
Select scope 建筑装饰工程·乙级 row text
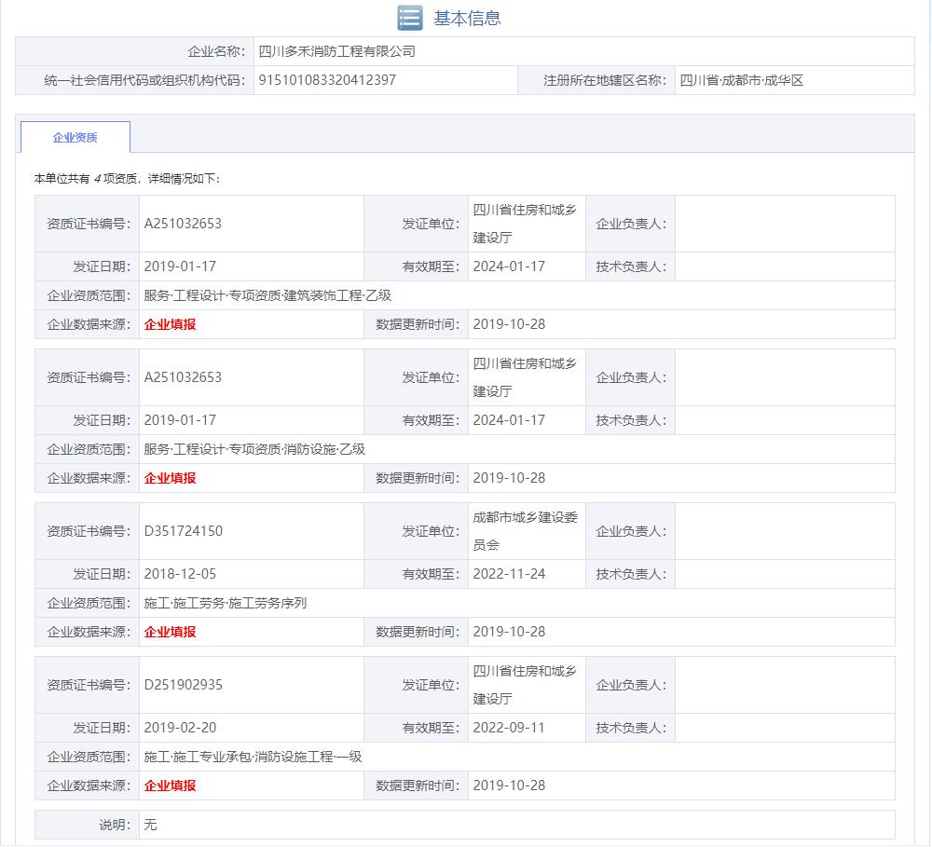(x=267, y=295)
